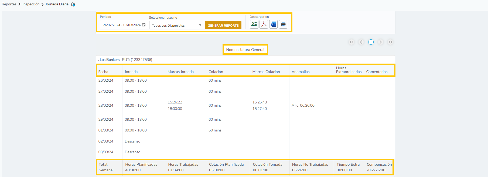The height and width of the screenshot is (177, 488).
Task: Go to first page of results
Action: pos(351,42)
